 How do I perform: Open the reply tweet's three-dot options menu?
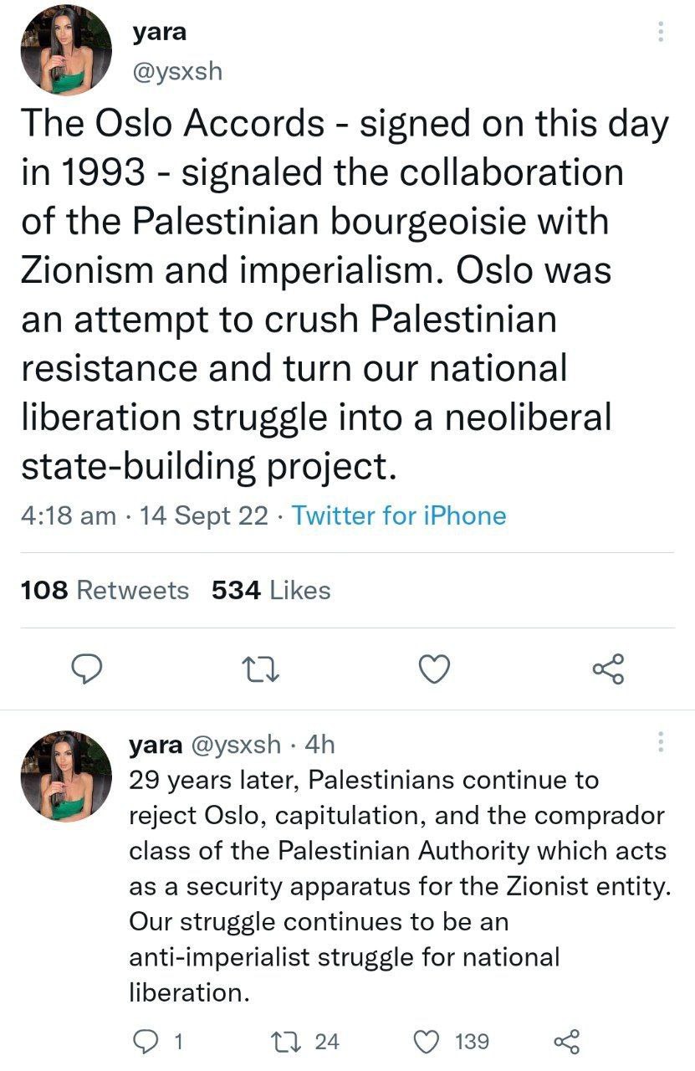661,742
